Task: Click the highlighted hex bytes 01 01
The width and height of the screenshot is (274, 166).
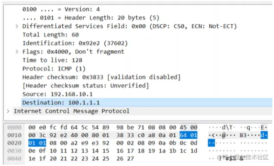Action: pyautogui.click(x=37, y=143)
